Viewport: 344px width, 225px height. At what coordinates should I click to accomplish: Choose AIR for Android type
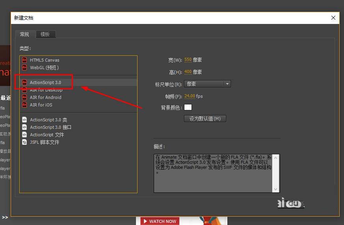[x=78, y=97]
